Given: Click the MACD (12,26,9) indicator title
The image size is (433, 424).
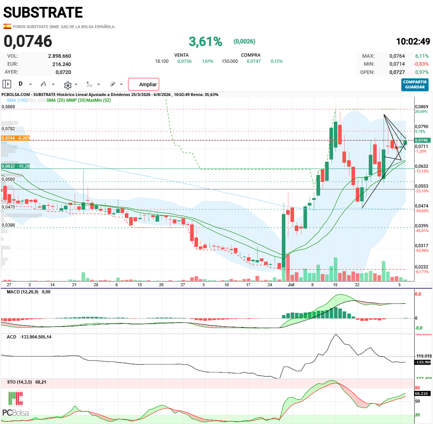Looking at the screenshot, I should (23, 292).
